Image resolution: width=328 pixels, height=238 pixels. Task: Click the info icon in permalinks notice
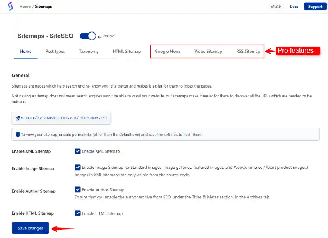18,135
